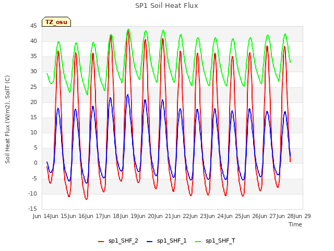Toggle the sp1_SHF_1 legend entry
334x251 pixels.
point(166,241)
